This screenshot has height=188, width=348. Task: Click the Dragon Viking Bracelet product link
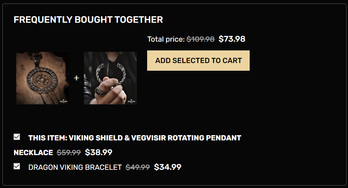[75, 167]
